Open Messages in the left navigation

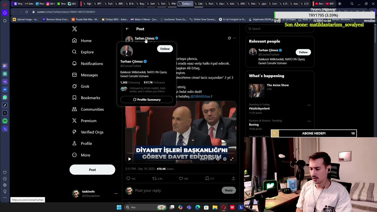coord(85,75)
